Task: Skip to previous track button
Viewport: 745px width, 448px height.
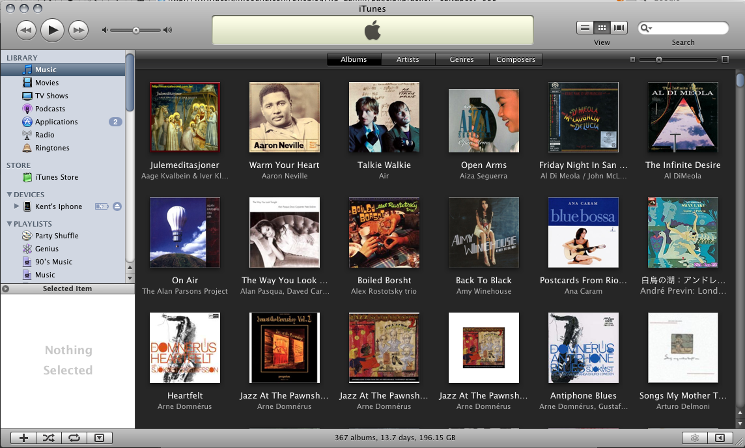Action: [x=26, y=31]
